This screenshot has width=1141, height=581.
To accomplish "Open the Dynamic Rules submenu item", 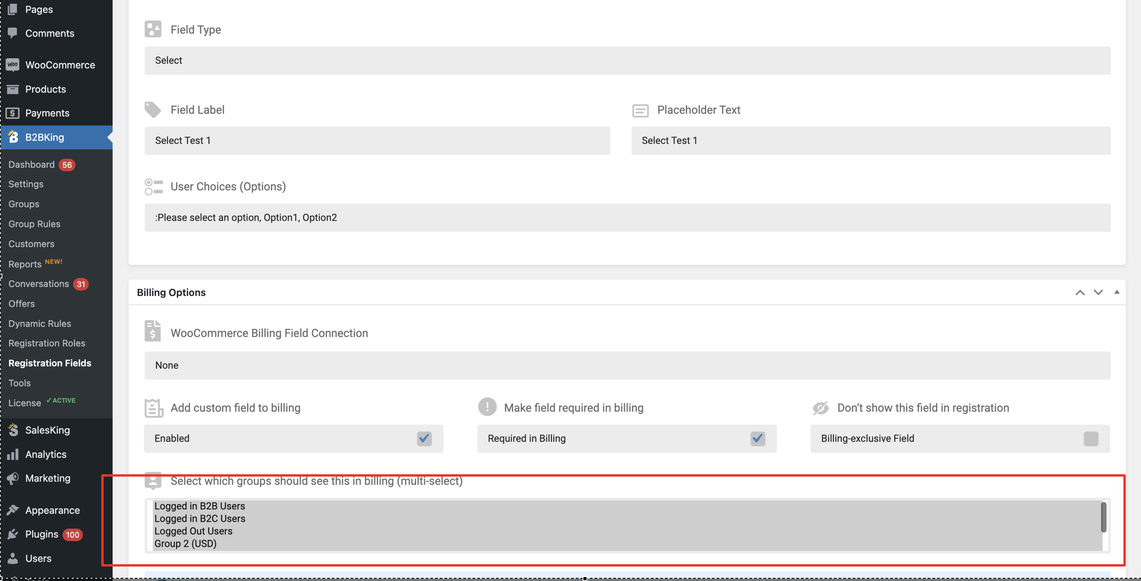I will pos(40,323).
